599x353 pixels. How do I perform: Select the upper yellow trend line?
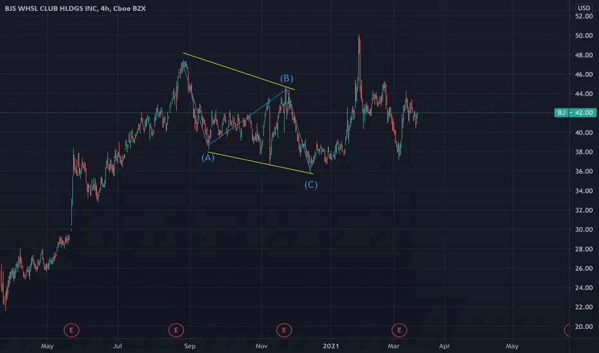click(238, 71)
